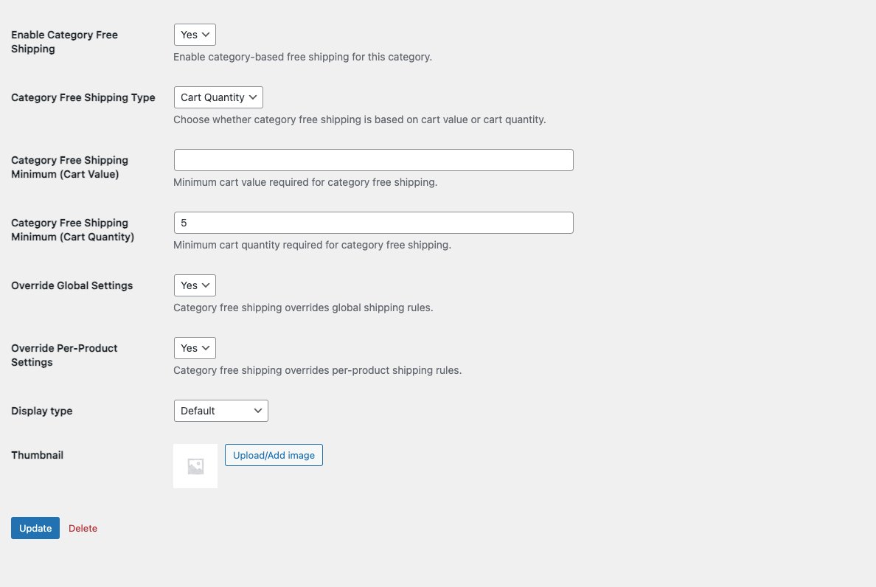Click the blue Update button

(35, 528)
